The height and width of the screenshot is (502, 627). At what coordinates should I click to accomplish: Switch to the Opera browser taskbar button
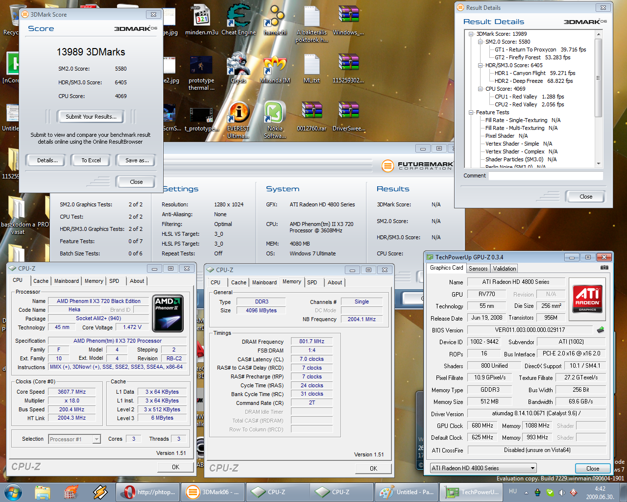(147, 492)
